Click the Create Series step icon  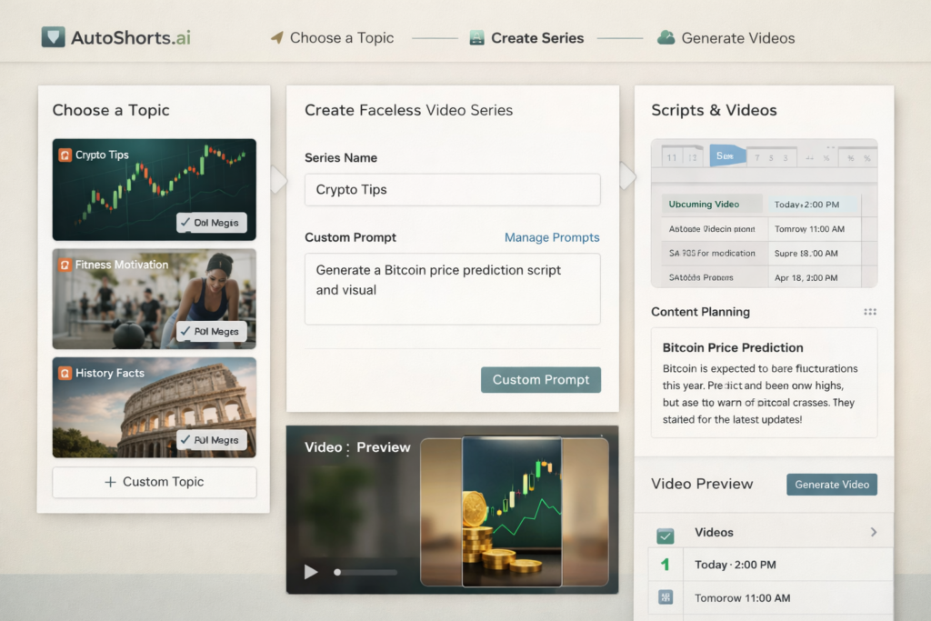[x=478, y=37]
